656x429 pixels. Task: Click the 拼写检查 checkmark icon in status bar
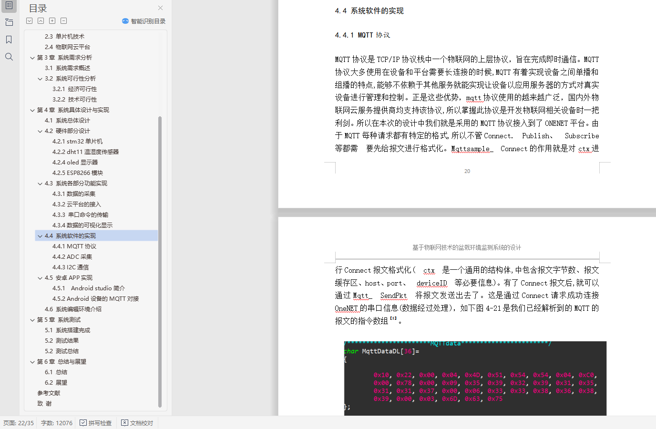pos(83,423)
